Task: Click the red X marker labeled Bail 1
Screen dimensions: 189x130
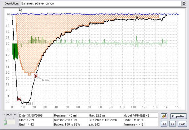Action: [x=19, y=99]
